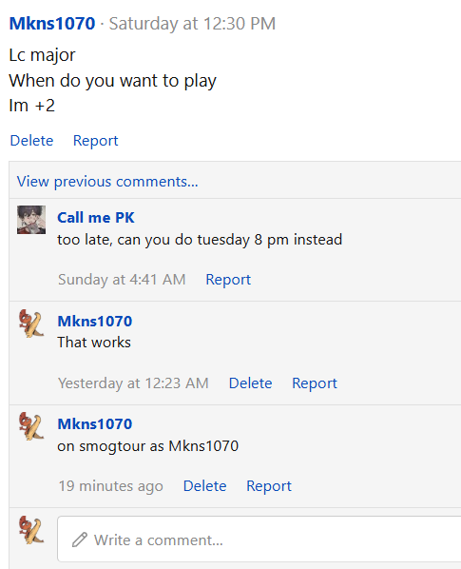Click the pencil icon in comment box
461x569 pixels.
click(80, 540)
